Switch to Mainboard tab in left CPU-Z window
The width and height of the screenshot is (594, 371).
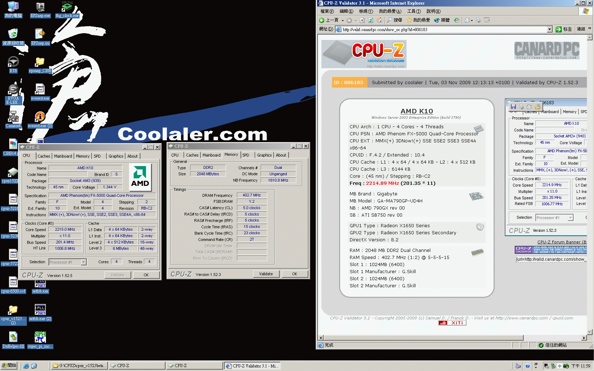(x=63, y=156)
